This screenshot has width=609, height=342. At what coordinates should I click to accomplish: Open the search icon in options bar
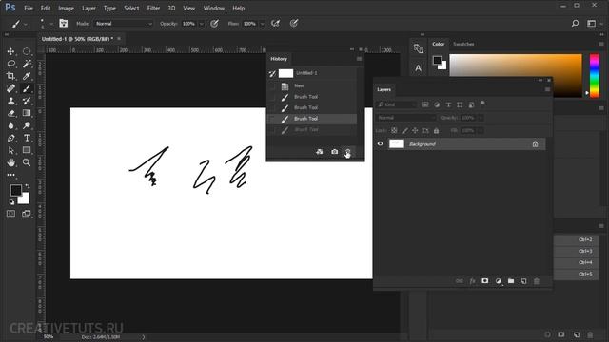[x=575, y=24]
